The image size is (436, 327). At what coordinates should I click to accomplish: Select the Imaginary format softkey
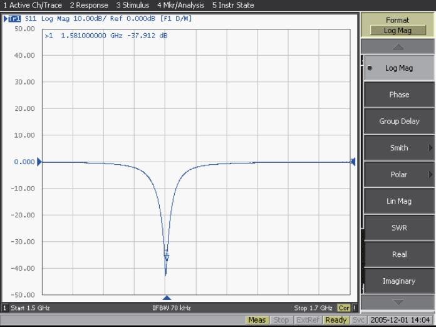tap(399, 281)
